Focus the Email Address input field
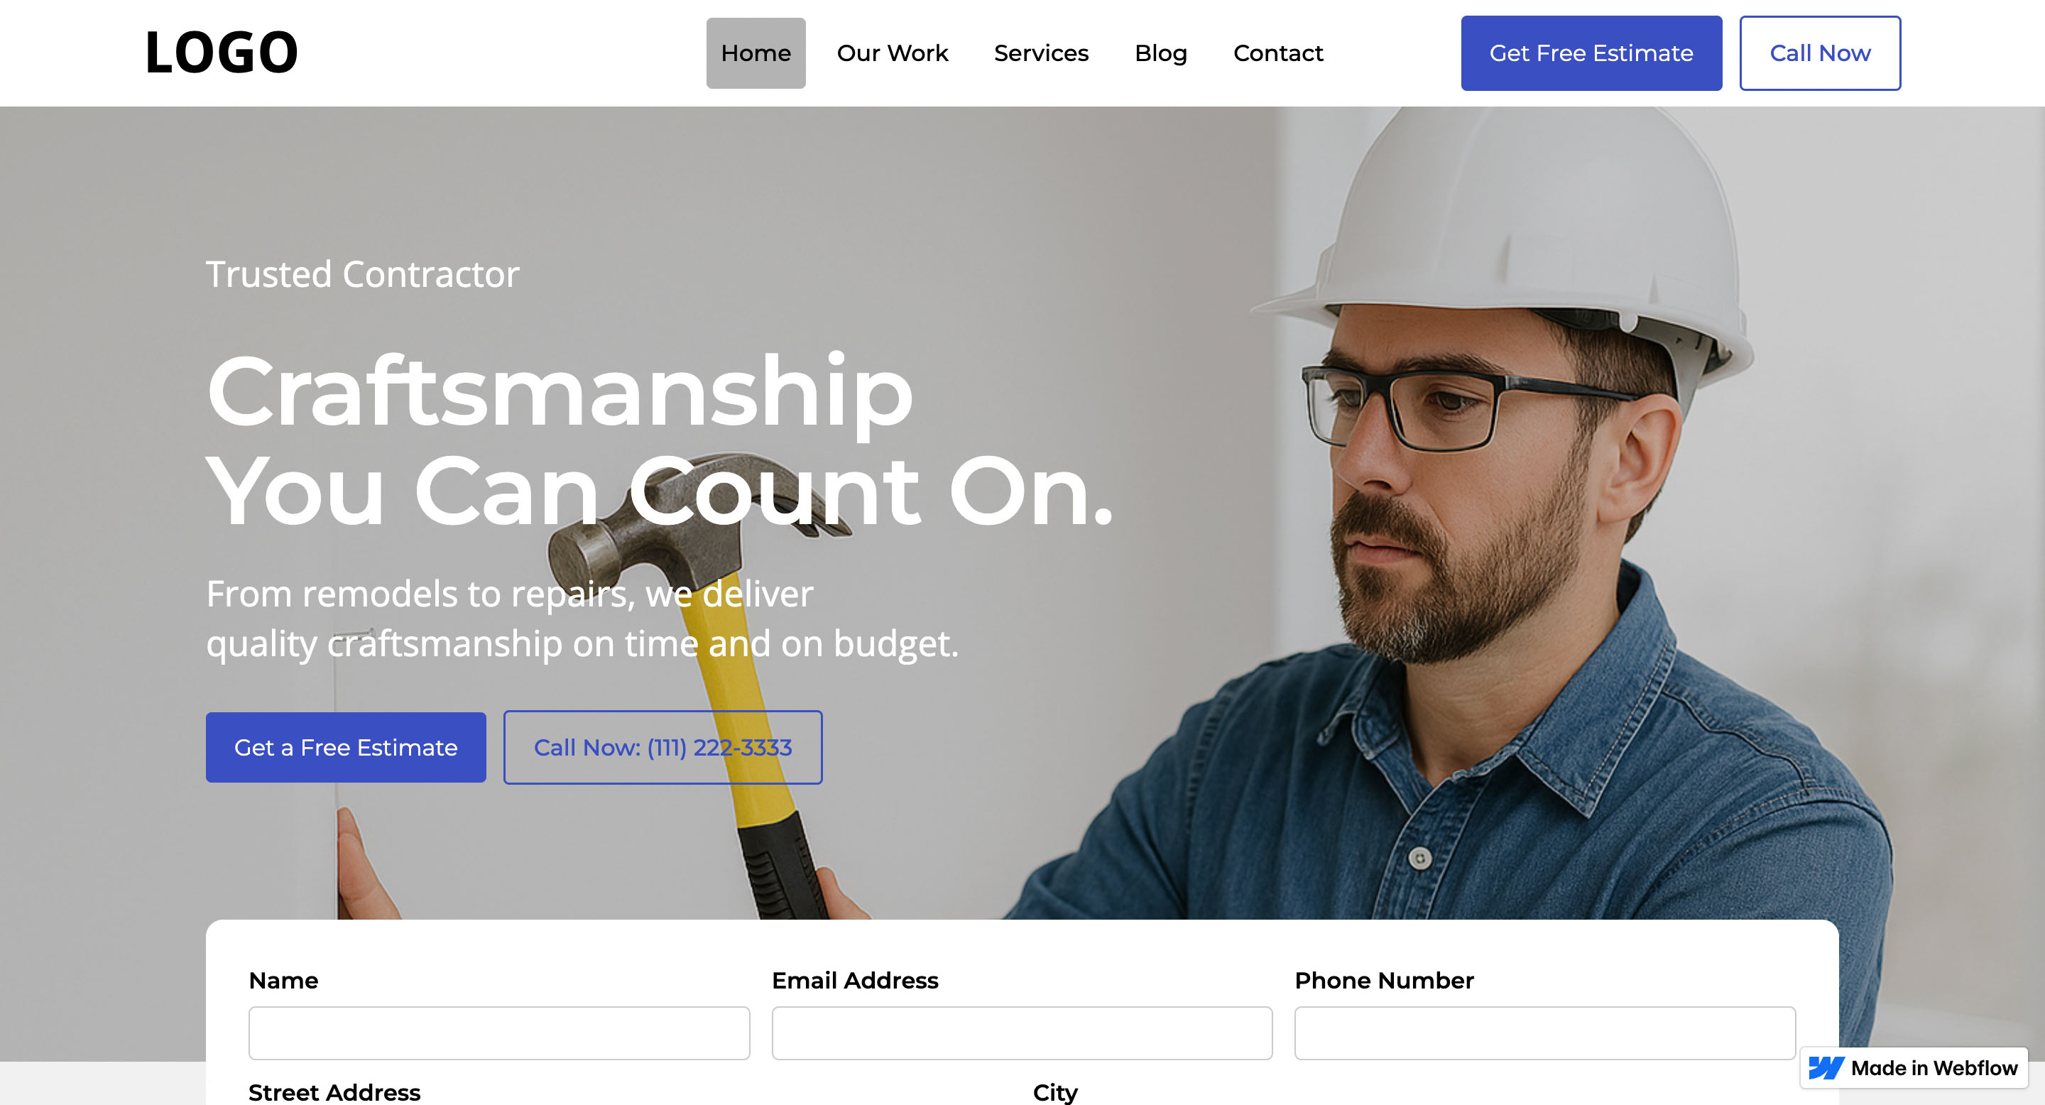The image size is (2045, 1105). [x=1022, y=1033]
